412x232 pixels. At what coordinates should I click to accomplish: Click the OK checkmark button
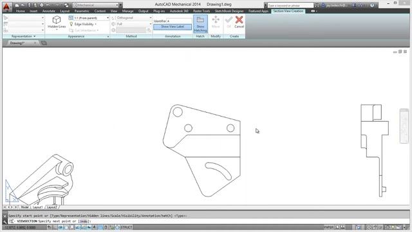pos(229,22)
